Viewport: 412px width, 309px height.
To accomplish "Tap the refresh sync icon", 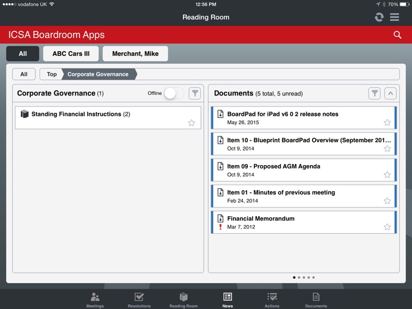I will tap(379, 17).
